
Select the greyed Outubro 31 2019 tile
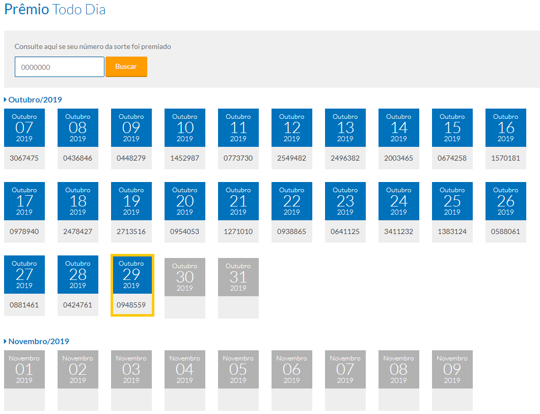pyautogui.click(x=238, y=277)
